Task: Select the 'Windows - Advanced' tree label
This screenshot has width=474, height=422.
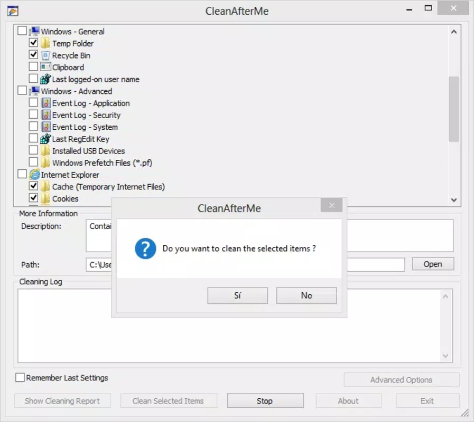Action: pyautogui.click(x=77, y=91)
